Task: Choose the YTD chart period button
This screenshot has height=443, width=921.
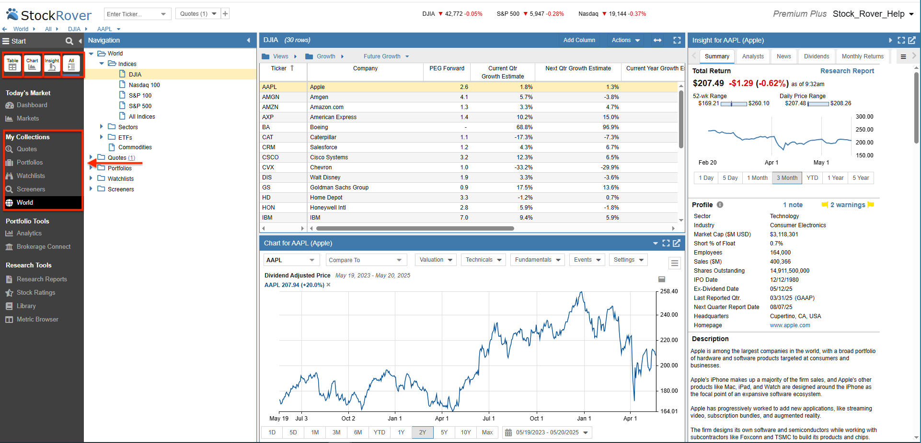Action: click(x=379, y=432)
